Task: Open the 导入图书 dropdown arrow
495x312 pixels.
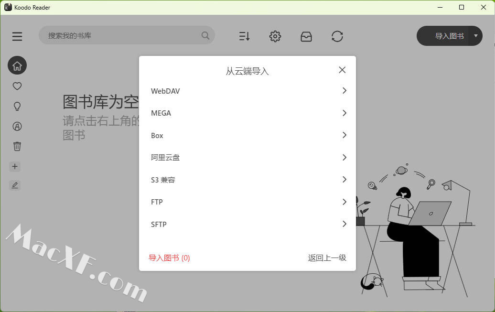Action: (x=475, y=36)
